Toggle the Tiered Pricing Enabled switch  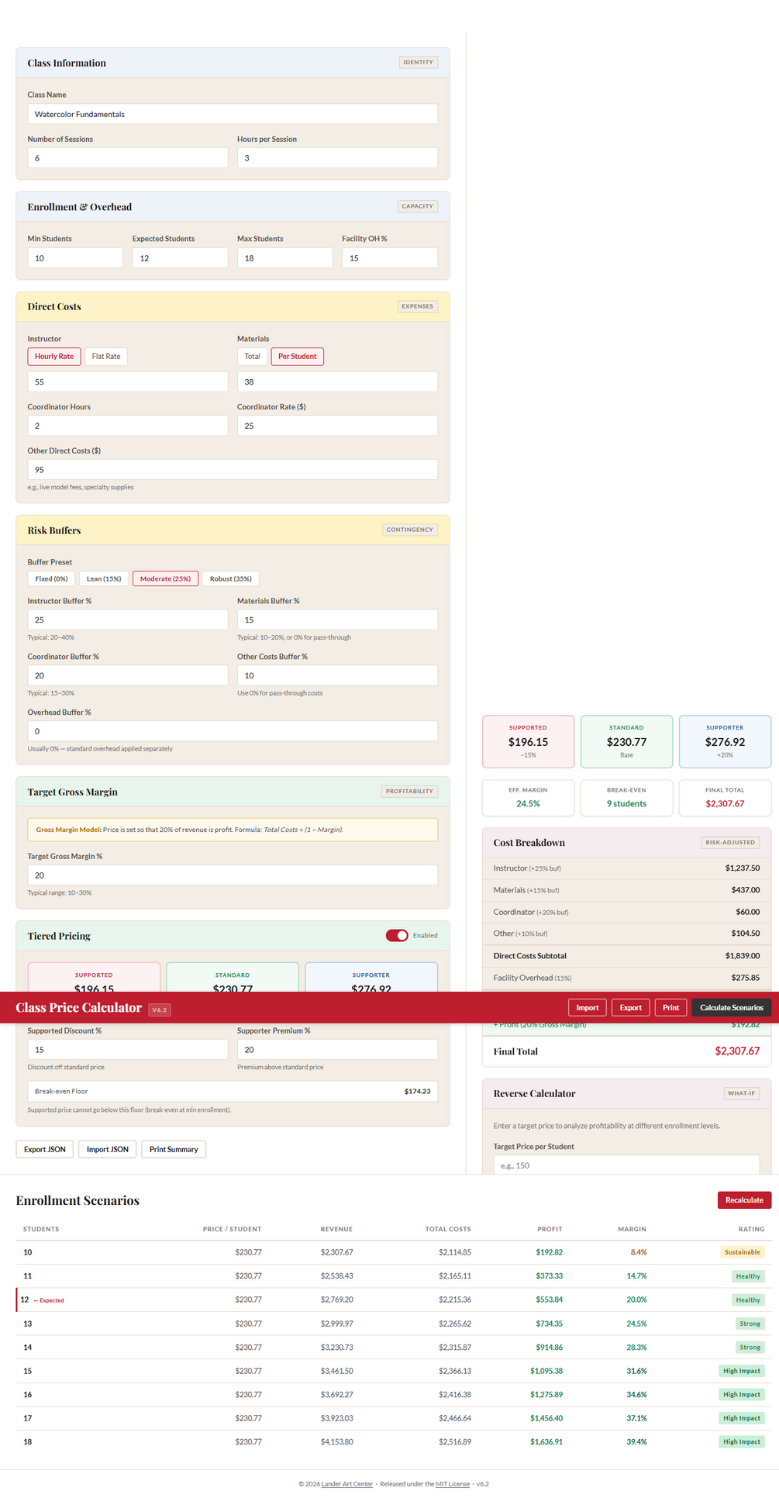397,936
